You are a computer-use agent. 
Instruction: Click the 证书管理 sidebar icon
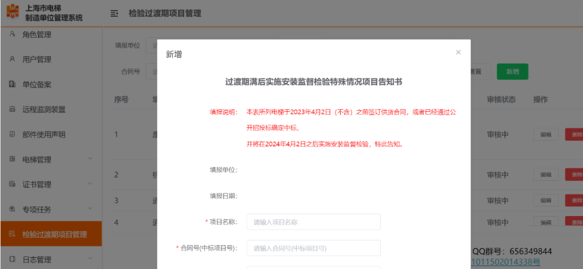coord(12,184)
